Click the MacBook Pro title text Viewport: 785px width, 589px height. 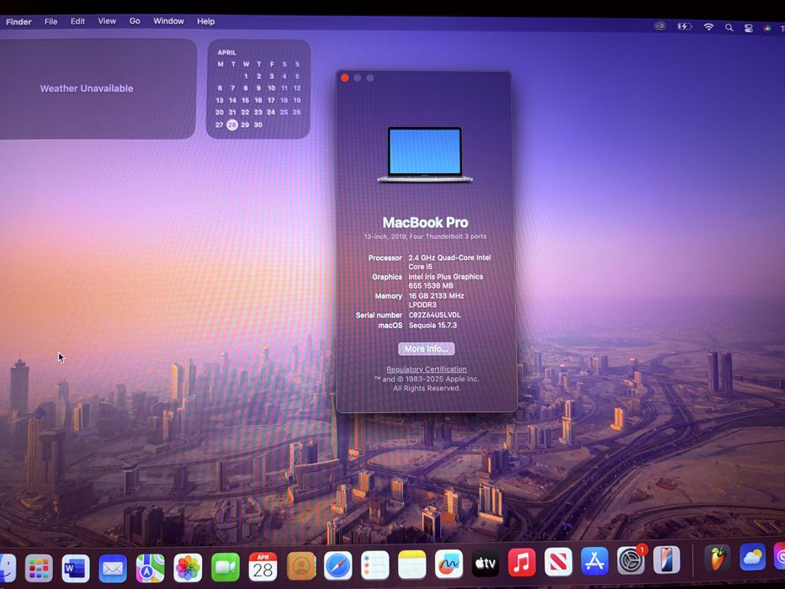[426, 222]
